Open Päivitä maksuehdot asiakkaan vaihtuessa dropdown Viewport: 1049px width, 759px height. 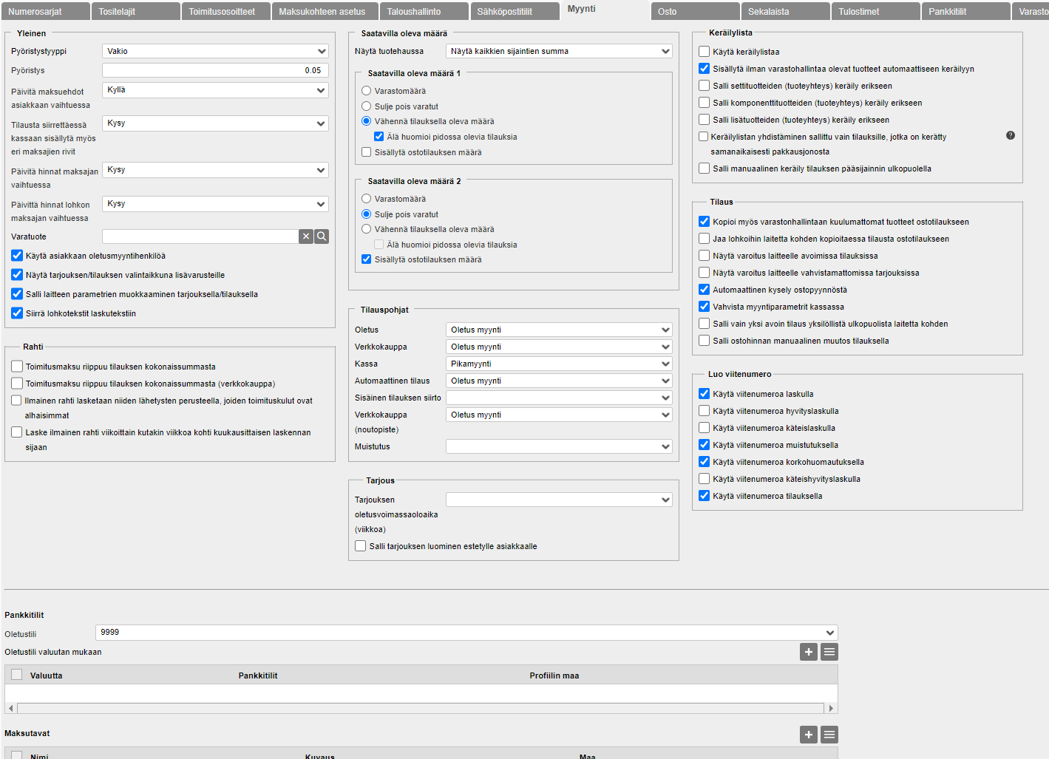click(x=215, y=90)
